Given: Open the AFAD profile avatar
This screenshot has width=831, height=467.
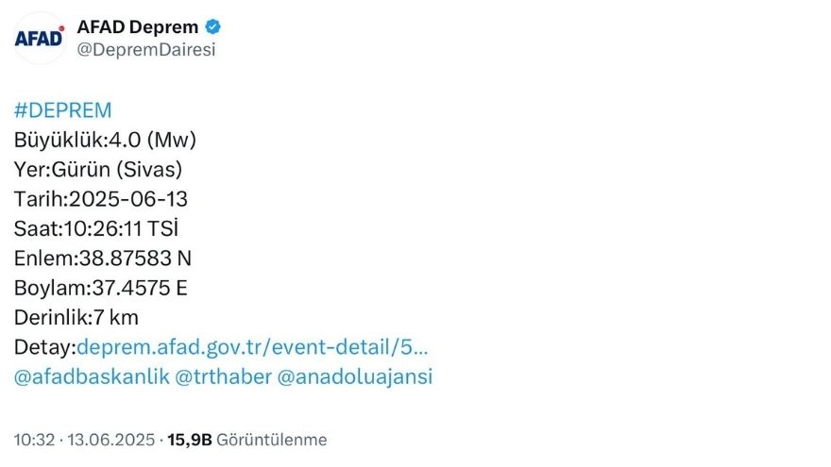Looking at the screenshot, I should tap(40, 38).
